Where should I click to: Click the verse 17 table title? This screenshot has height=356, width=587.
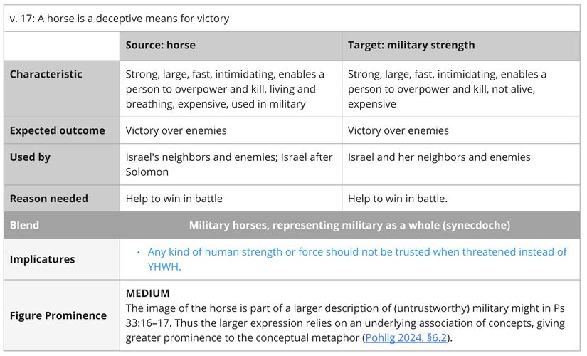pos(120,19)
